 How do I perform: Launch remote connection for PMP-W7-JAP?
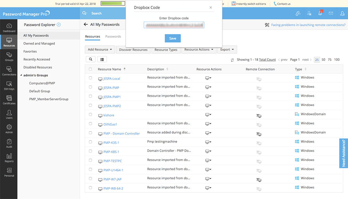(259, 180)
